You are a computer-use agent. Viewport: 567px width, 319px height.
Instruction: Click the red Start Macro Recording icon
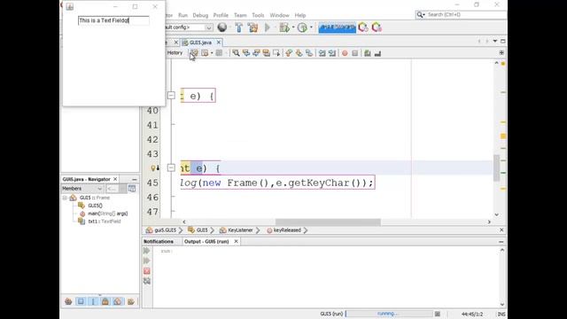pos(345,53)
